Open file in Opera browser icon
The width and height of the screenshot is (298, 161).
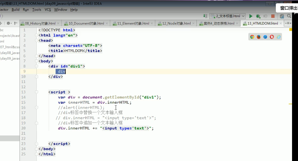pyautogui.click(x=272, y=37)
